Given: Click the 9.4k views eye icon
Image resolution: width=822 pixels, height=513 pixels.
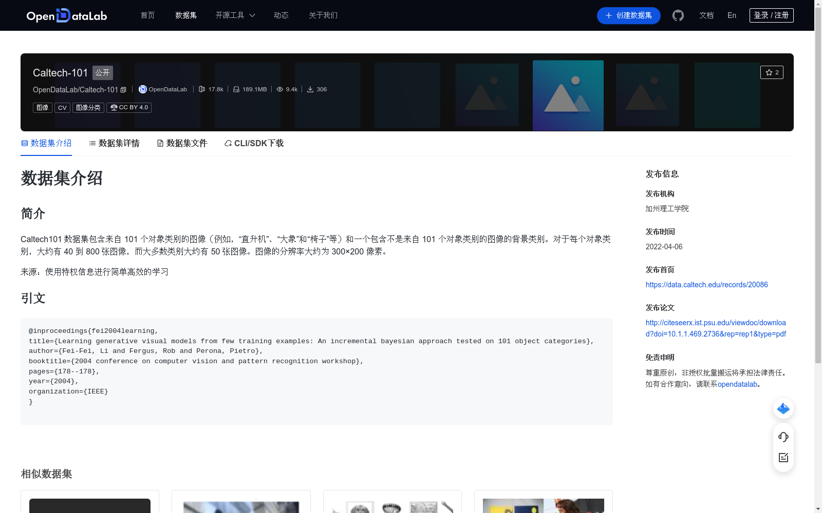Looking at the screenshot, I should tap(280, 89).
